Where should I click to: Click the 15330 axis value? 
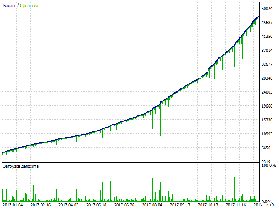click(x=267, y=120)
